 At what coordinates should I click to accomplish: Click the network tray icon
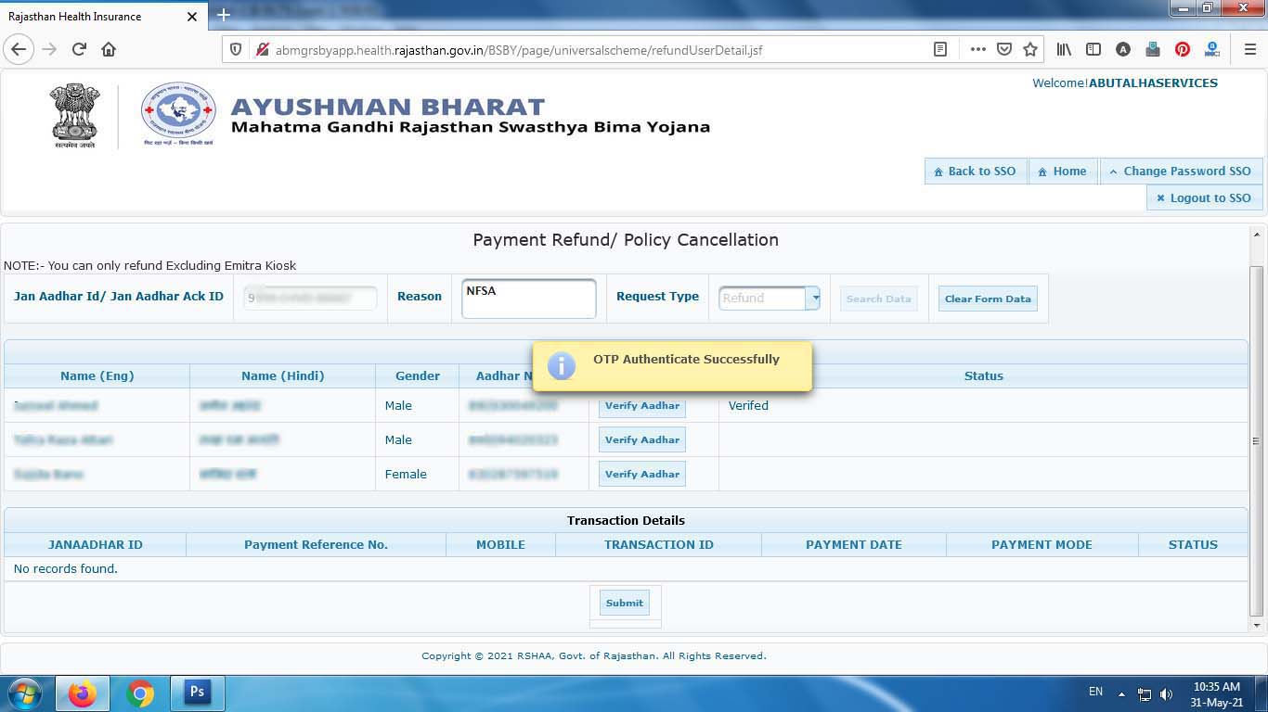pyautogui.click(x=1145, y=693)
